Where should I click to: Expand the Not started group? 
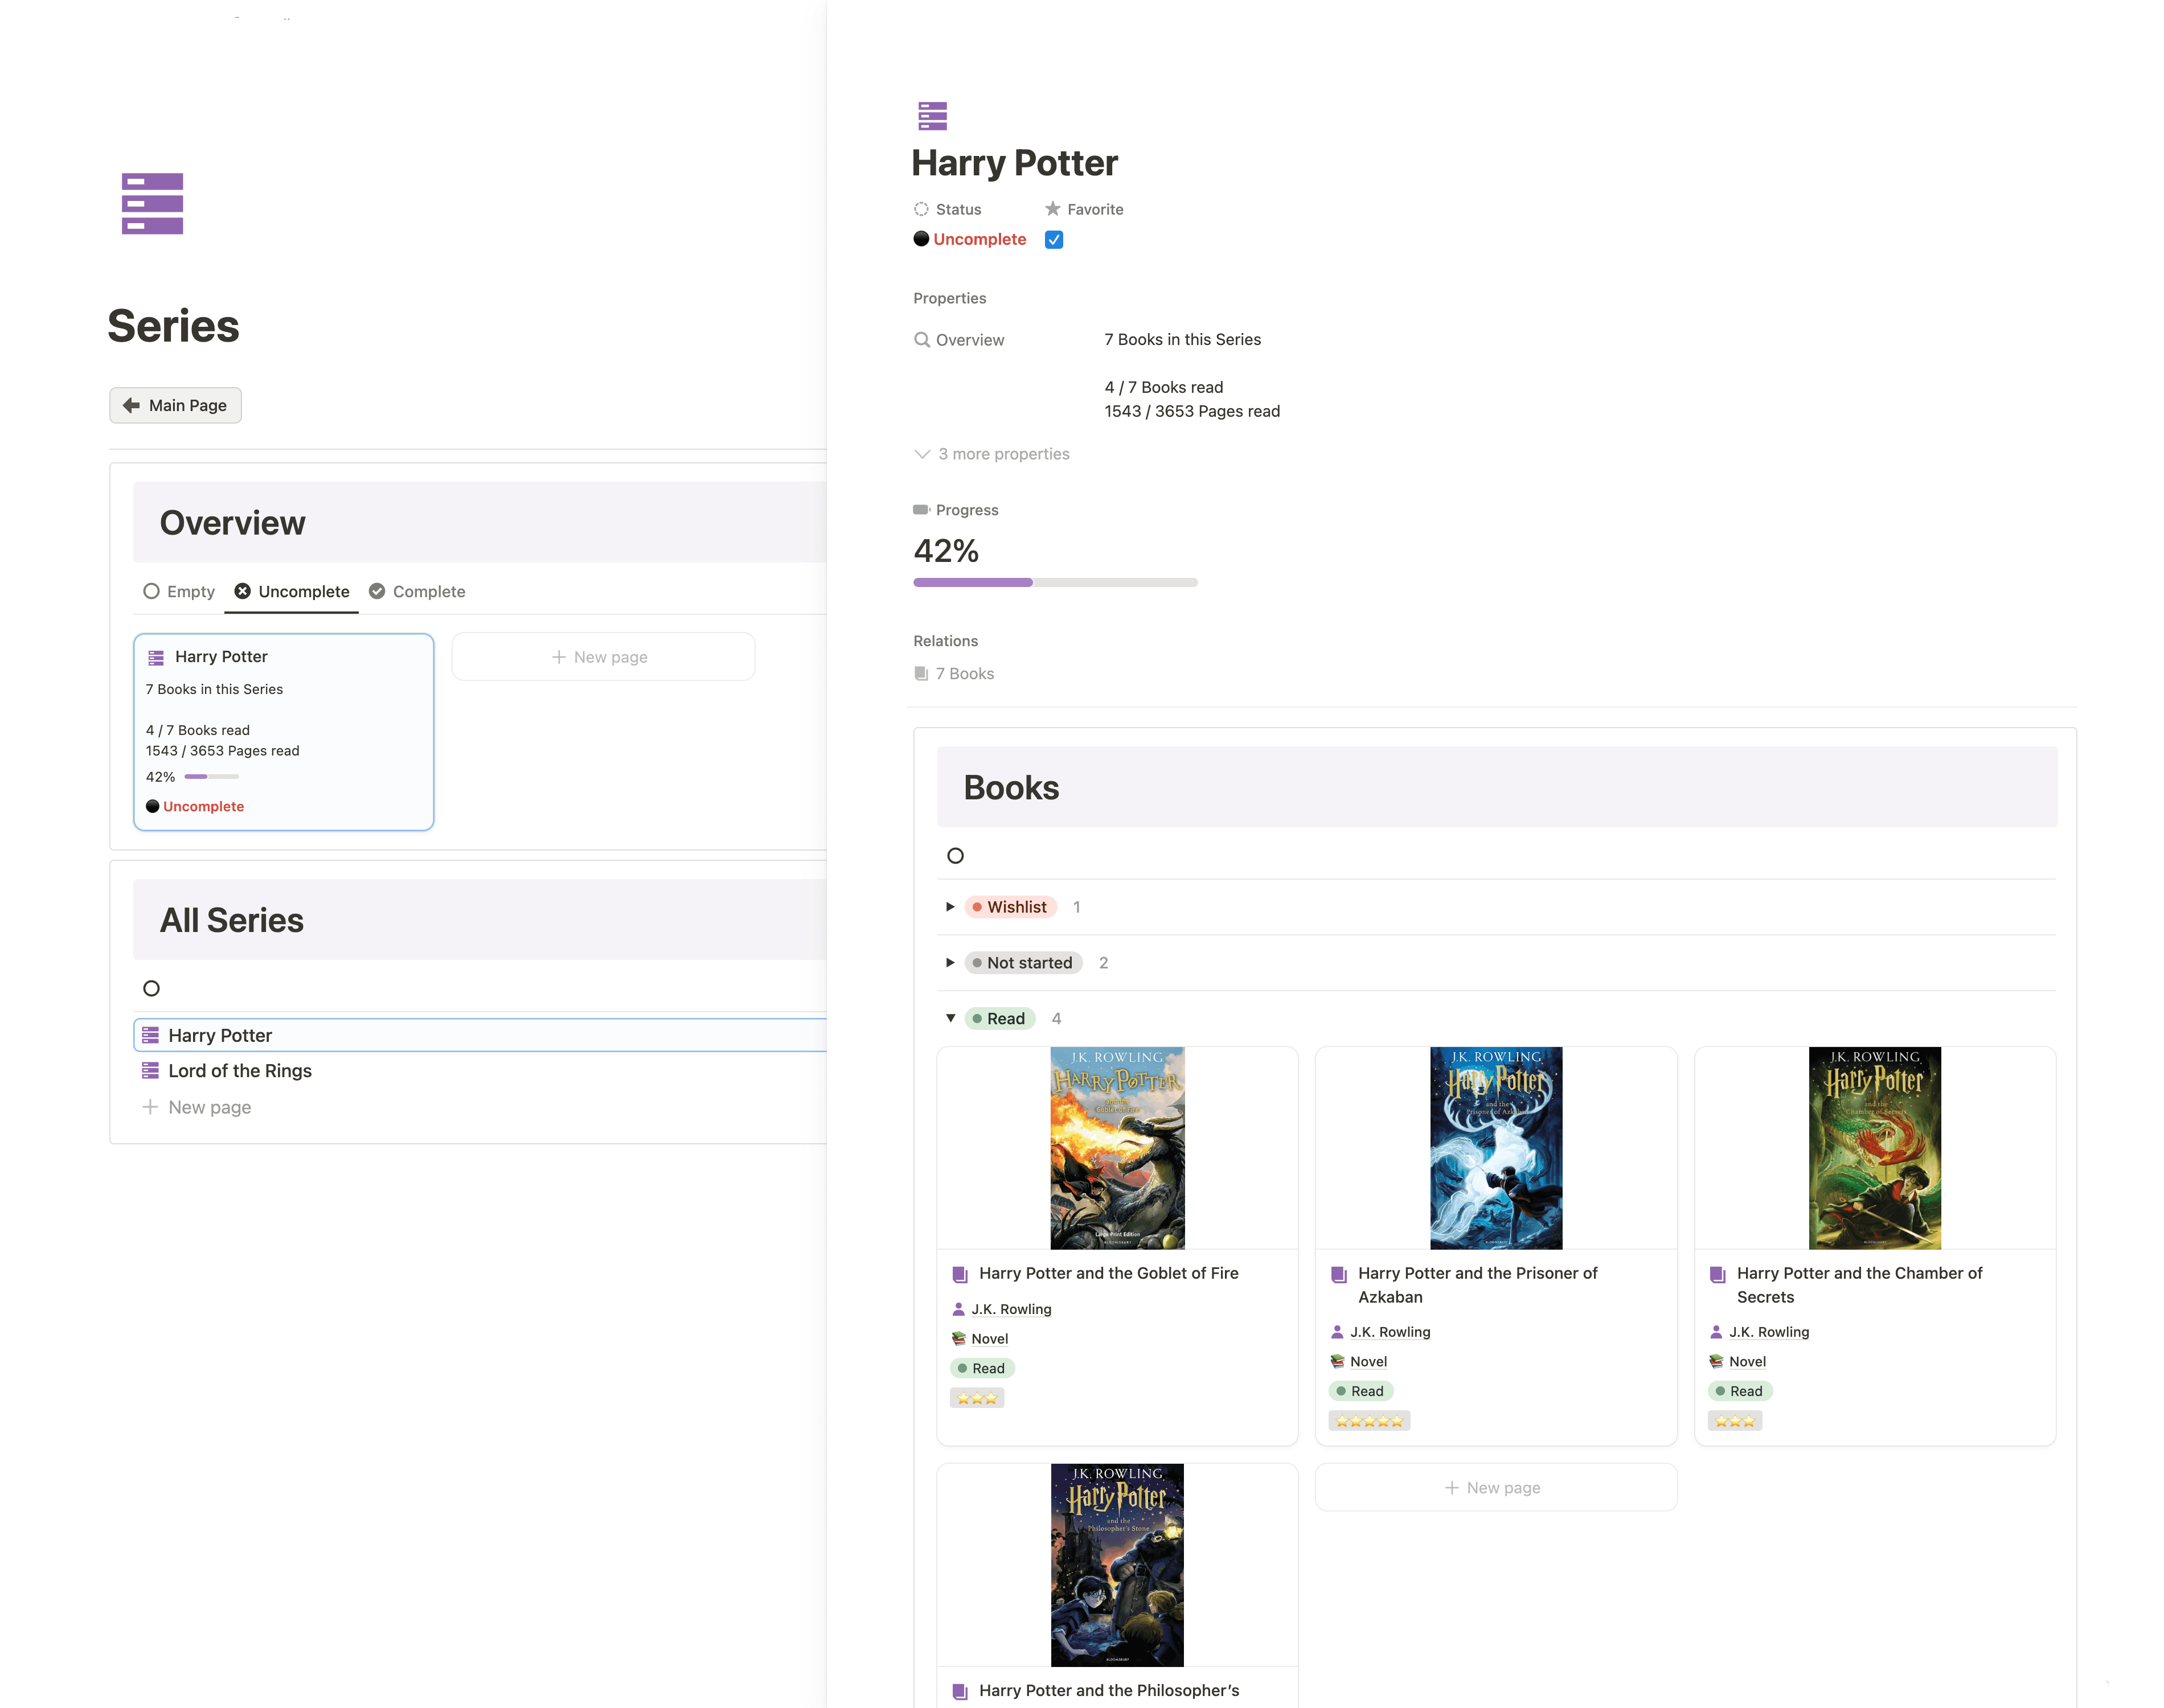[x=950, y=962]
